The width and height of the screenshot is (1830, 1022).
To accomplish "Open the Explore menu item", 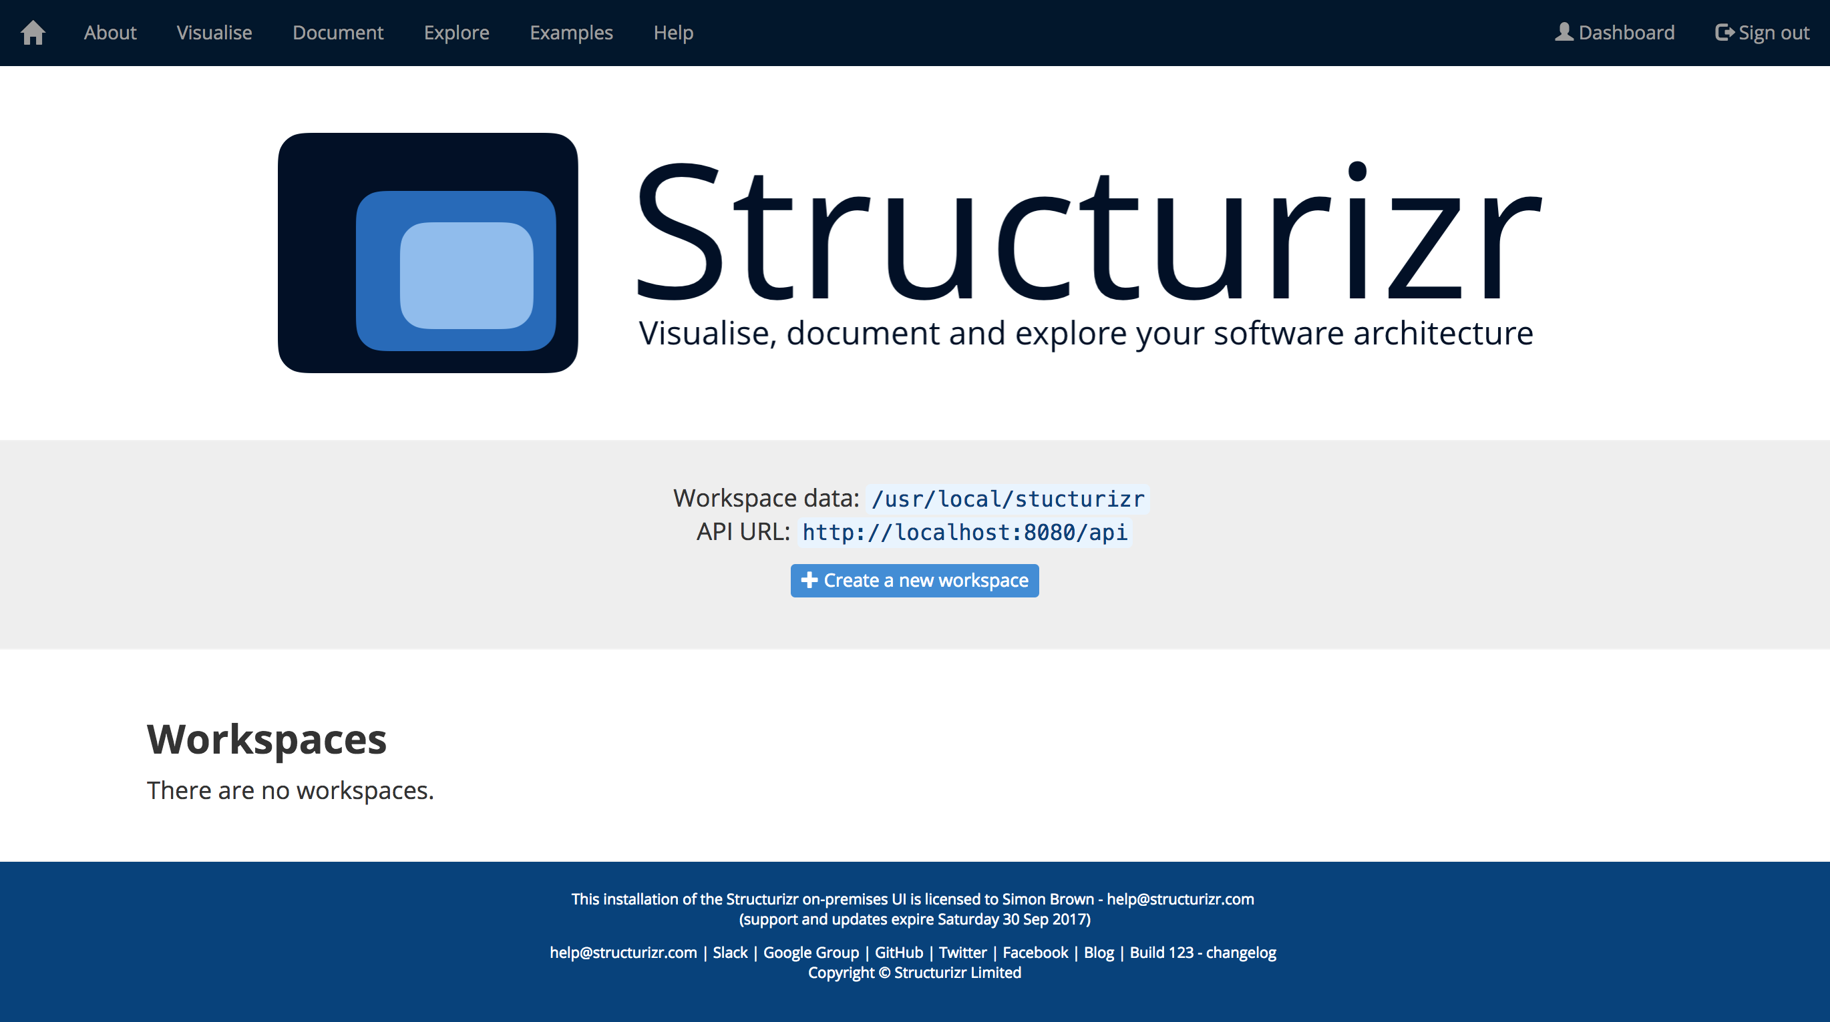I will [457, 33].
